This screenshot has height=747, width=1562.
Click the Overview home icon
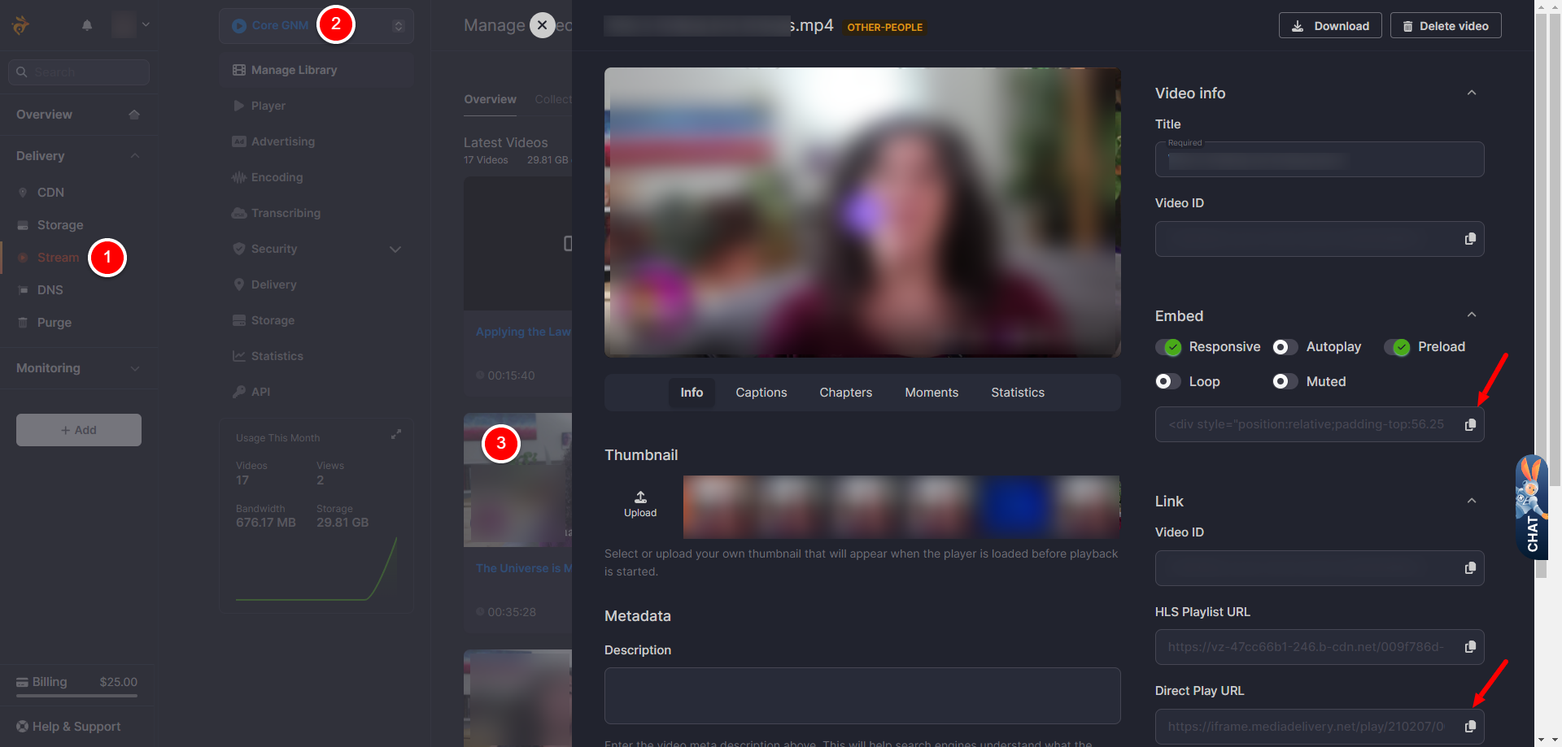click(x=134, y=115)
